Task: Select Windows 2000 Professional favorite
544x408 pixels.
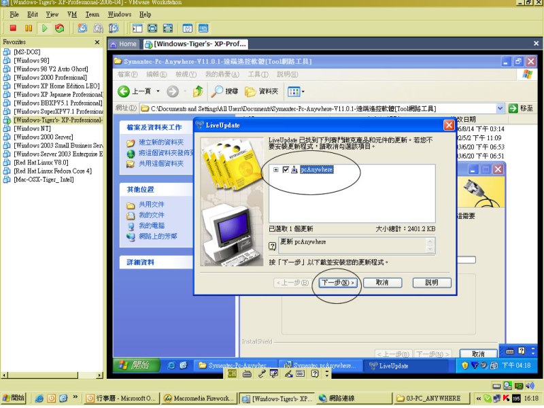Action: (50, 78)
